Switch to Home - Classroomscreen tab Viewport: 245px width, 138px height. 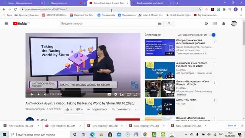23,3
